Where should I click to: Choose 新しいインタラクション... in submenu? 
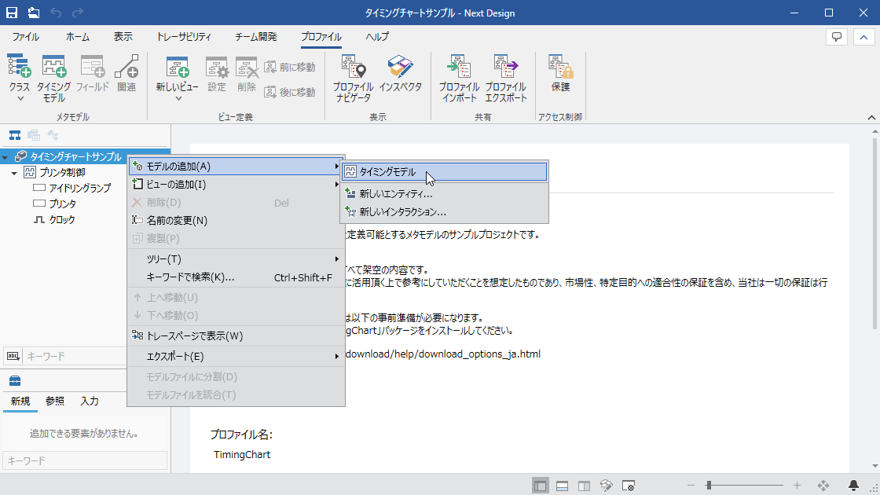point(445,212)
